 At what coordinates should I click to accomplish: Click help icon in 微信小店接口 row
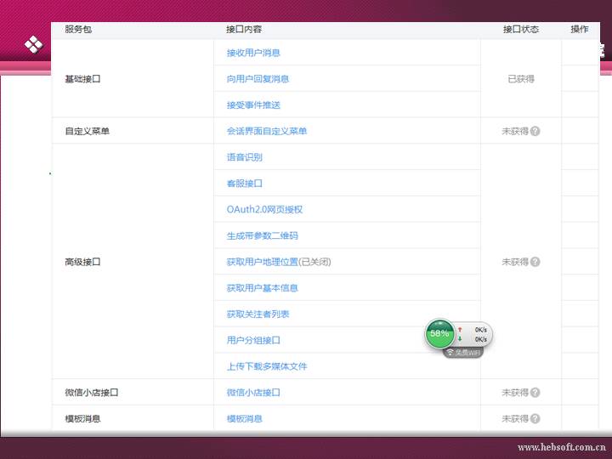pyautogui.click(x=535, y=393)
